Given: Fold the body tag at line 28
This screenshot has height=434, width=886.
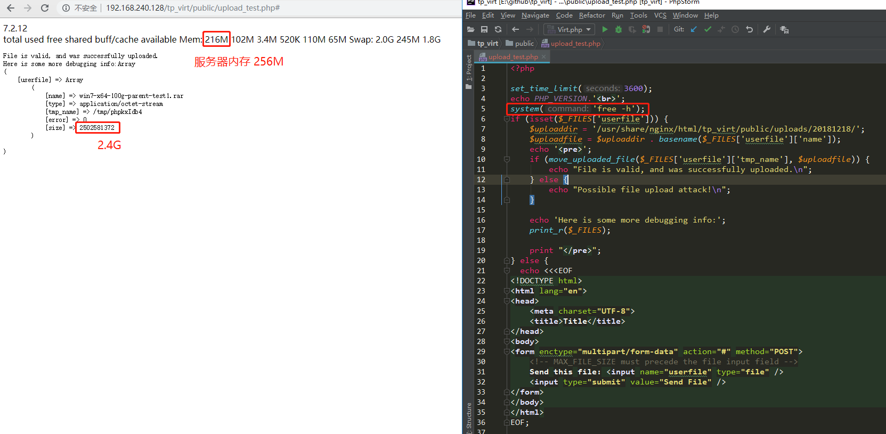Looking at the screenshot, I should [507, 341].
